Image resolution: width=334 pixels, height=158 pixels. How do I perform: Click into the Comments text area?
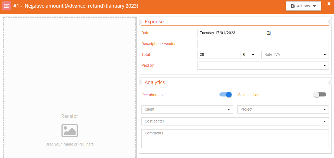235,138
